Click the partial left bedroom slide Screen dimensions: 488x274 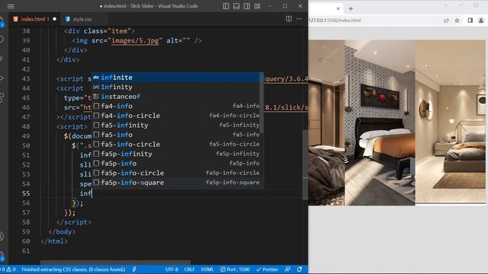tap(326, 123)
